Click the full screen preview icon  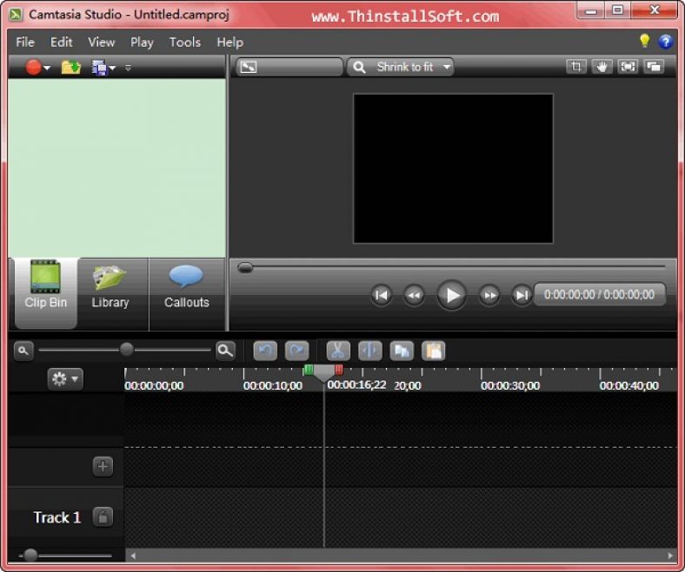628,67
